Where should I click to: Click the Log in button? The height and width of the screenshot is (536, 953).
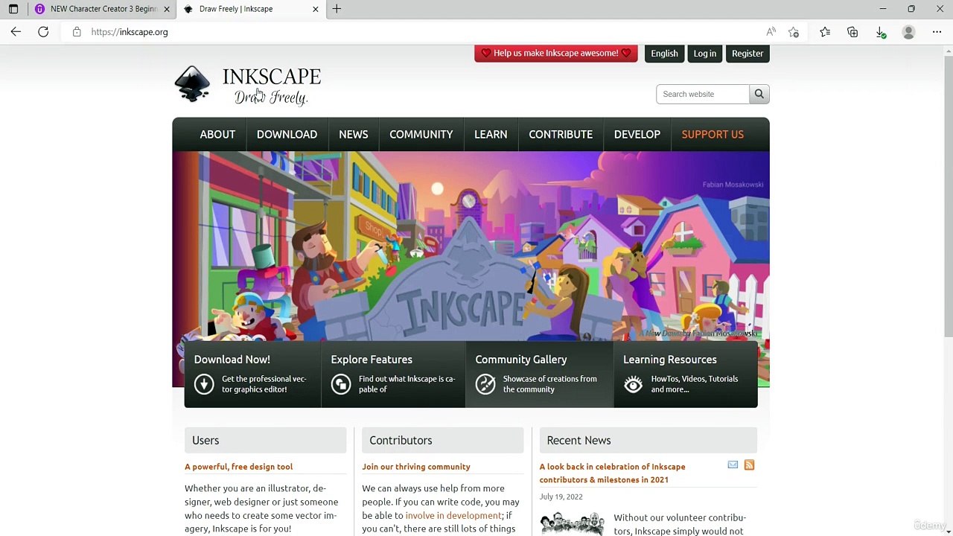704,54
